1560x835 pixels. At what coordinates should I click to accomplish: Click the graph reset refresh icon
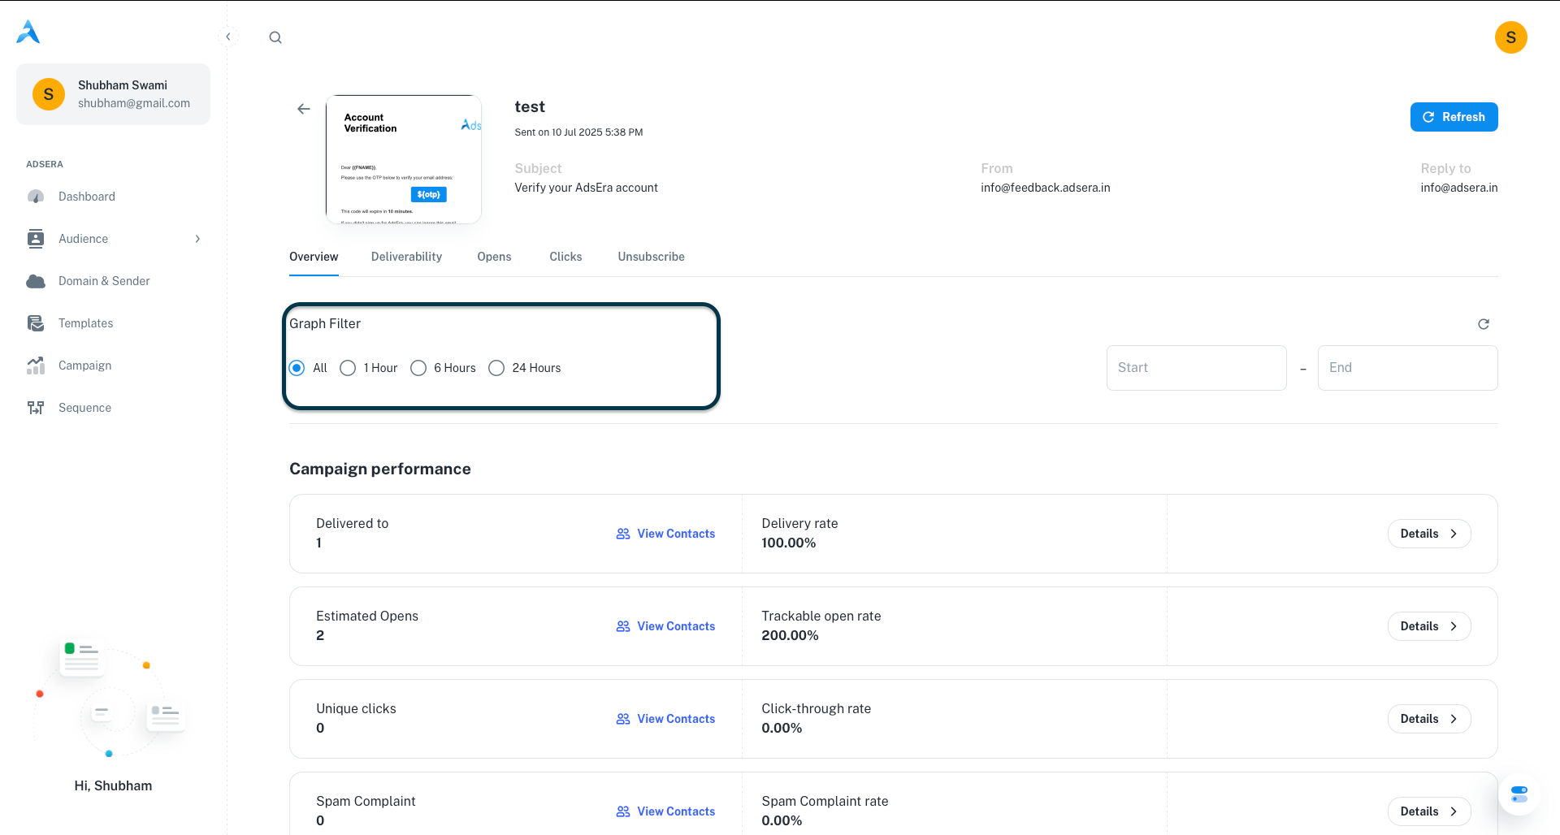pyautogui.click(x=1483, y=324)
